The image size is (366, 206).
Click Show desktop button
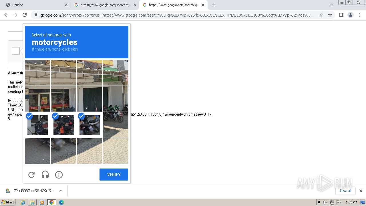point(363,202)
